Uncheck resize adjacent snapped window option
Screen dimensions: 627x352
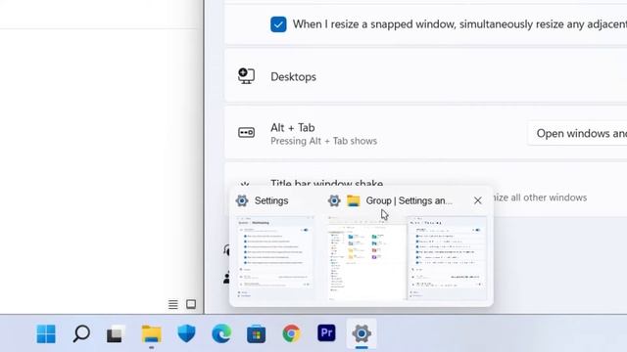point(278,24)
